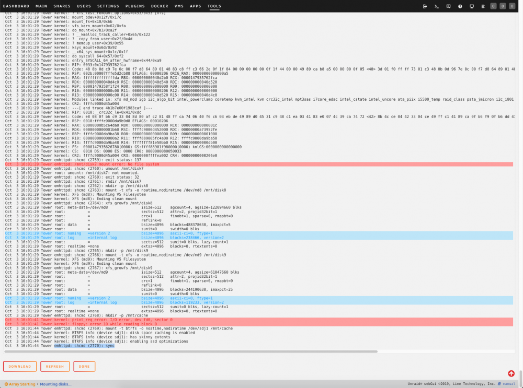Image resolution: width=523 pixels, height=388 pixels.
Task: Click the "XFS (md9): Ending clean mount" line
Action: click(71, 263)
